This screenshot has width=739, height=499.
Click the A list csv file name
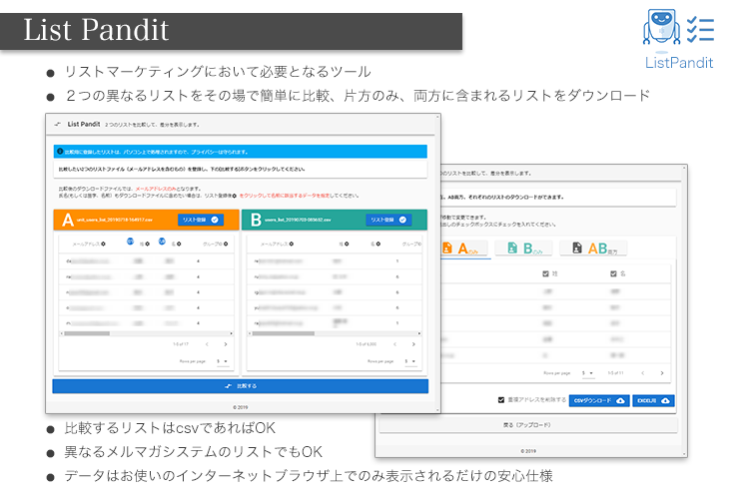pyautogui.click(x=115, y=220)
